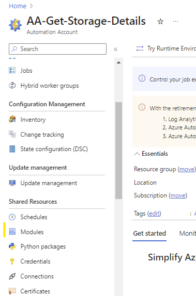Click the sidebar scrollbar up arrow
196x296 pixels.
click(119, 62)
